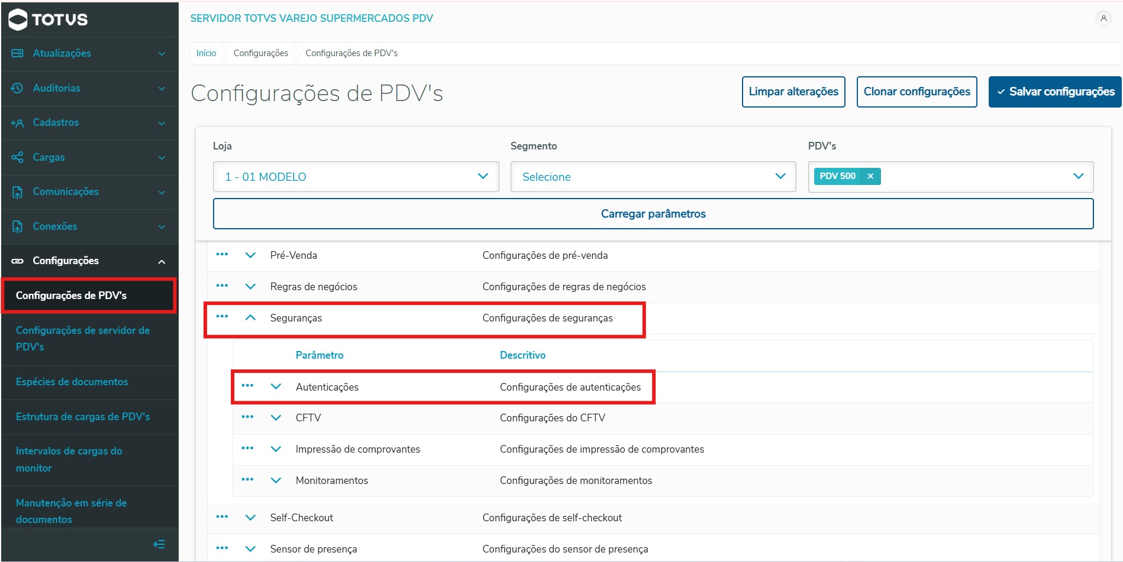Expand the CFTV row
Screen dimensions: 1123x562
(x=276, y=418)
